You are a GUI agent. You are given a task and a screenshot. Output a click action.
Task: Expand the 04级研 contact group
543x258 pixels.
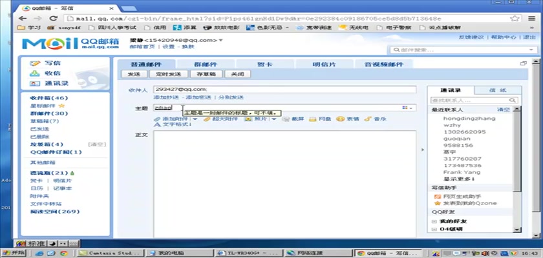[x=434, y=229]
